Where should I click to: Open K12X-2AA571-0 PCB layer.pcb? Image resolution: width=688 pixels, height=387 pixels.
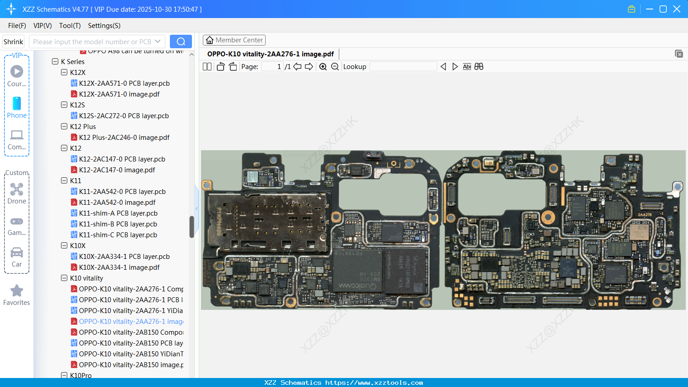pyautogui.click(x=124, y=83)
